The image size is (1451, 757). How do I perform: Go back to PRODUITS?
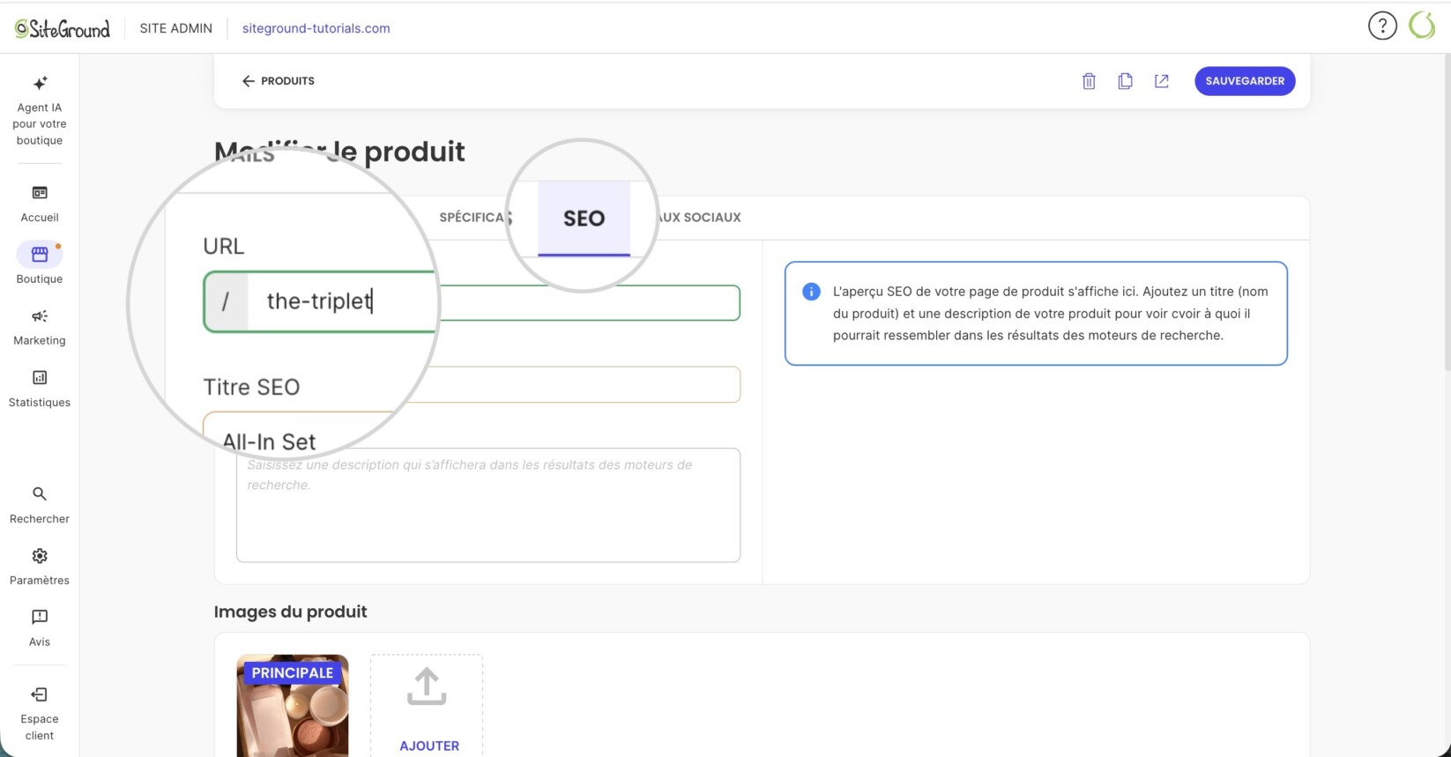point(279,81)
